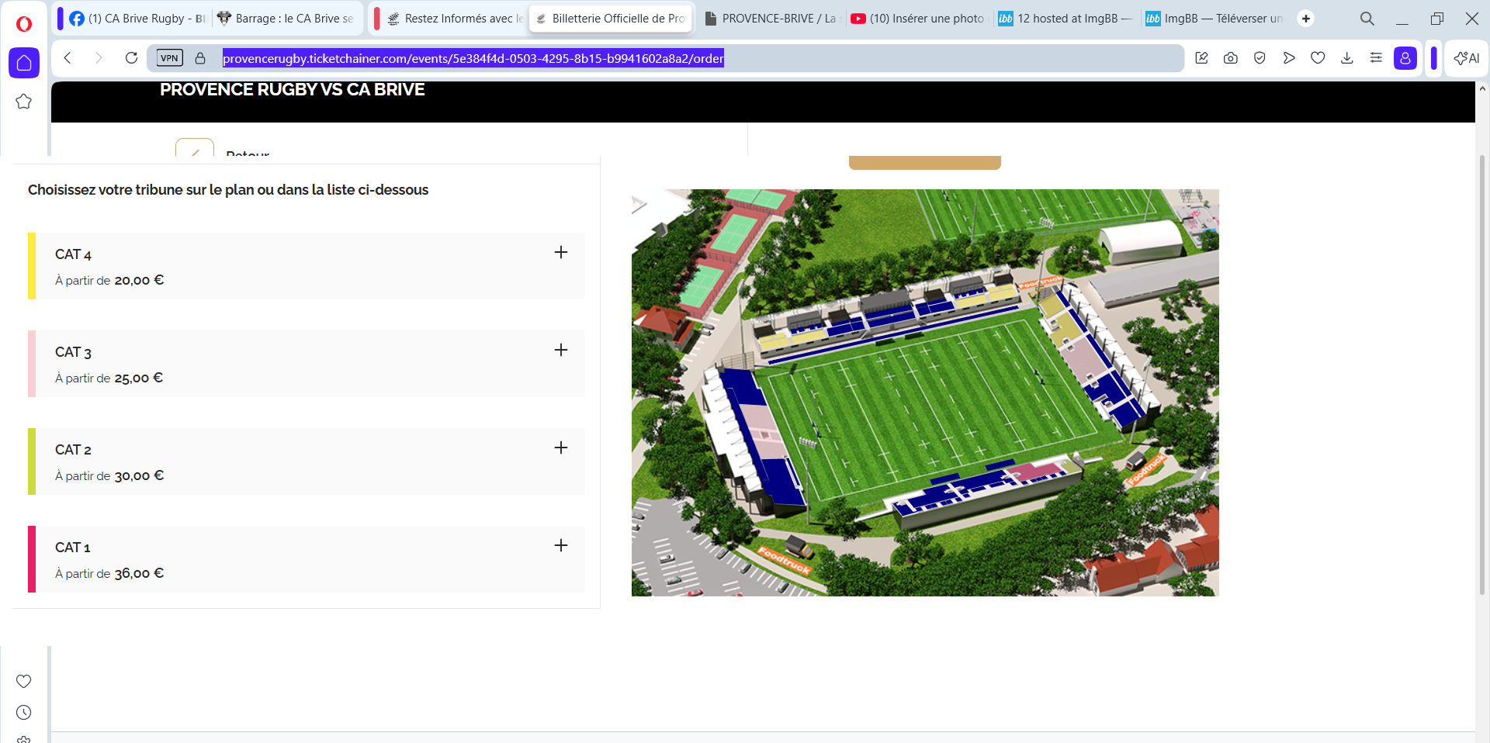Open history clock icon in sidebar
The width and height of the screenshot is (1490, 743).
tap(24, 712)
